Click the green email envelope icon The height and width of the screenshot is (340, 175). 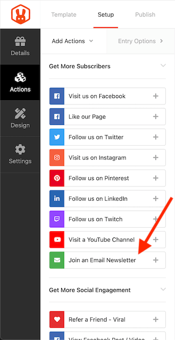57,260
